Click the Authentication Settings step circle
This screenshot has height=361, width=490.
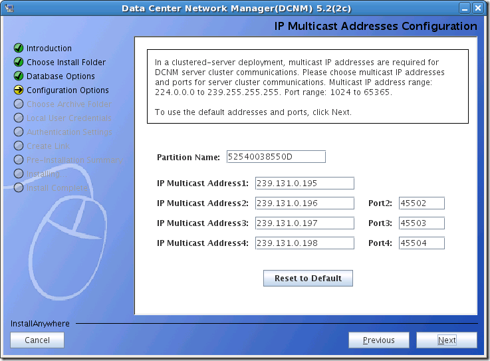tap(19, 132)
